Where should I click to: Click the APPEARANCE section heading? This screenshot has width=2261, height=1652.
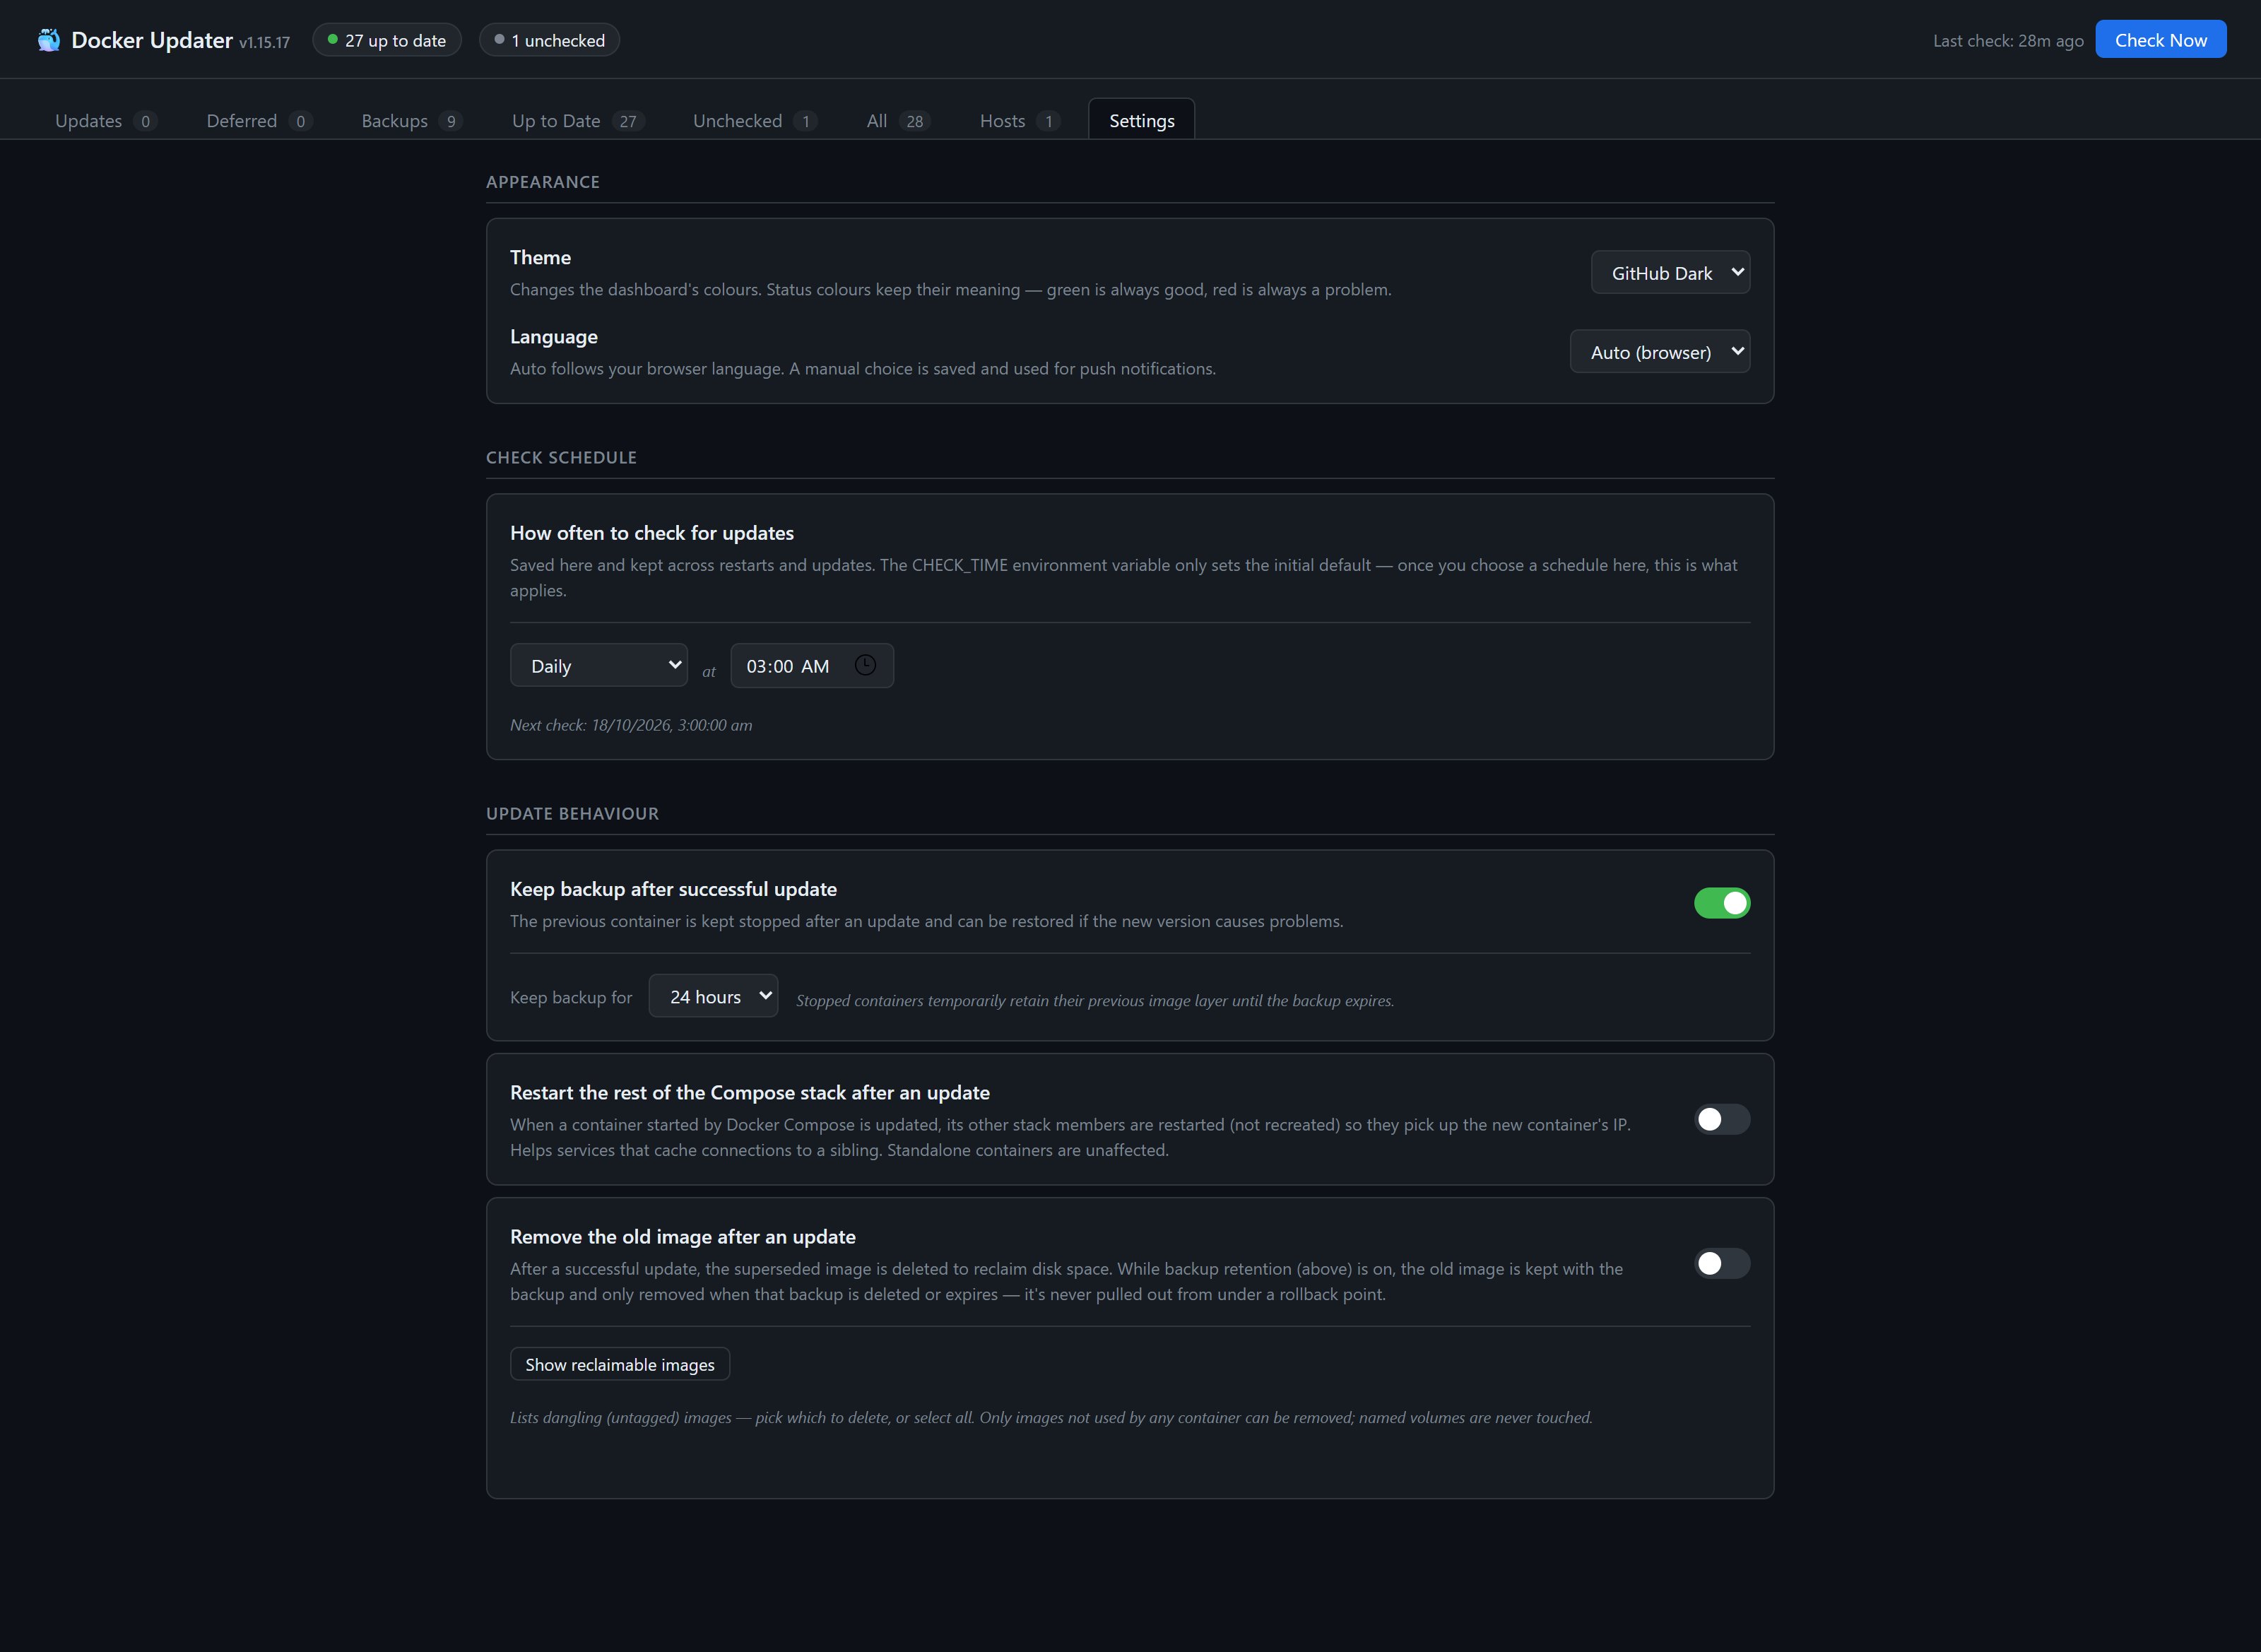[543, 182]
